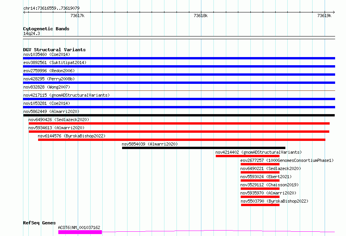Click the RefSeq Genes track title
Viewport: 346px width, 236px height.
coord(39,223)
